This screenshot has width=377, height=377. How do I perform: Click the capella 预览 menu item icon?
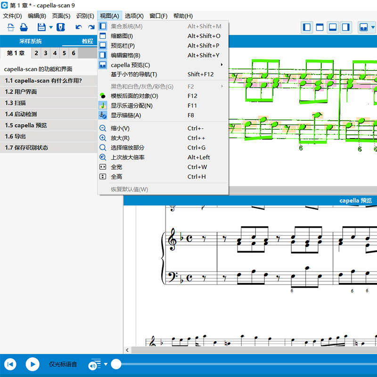click(103, 65)
